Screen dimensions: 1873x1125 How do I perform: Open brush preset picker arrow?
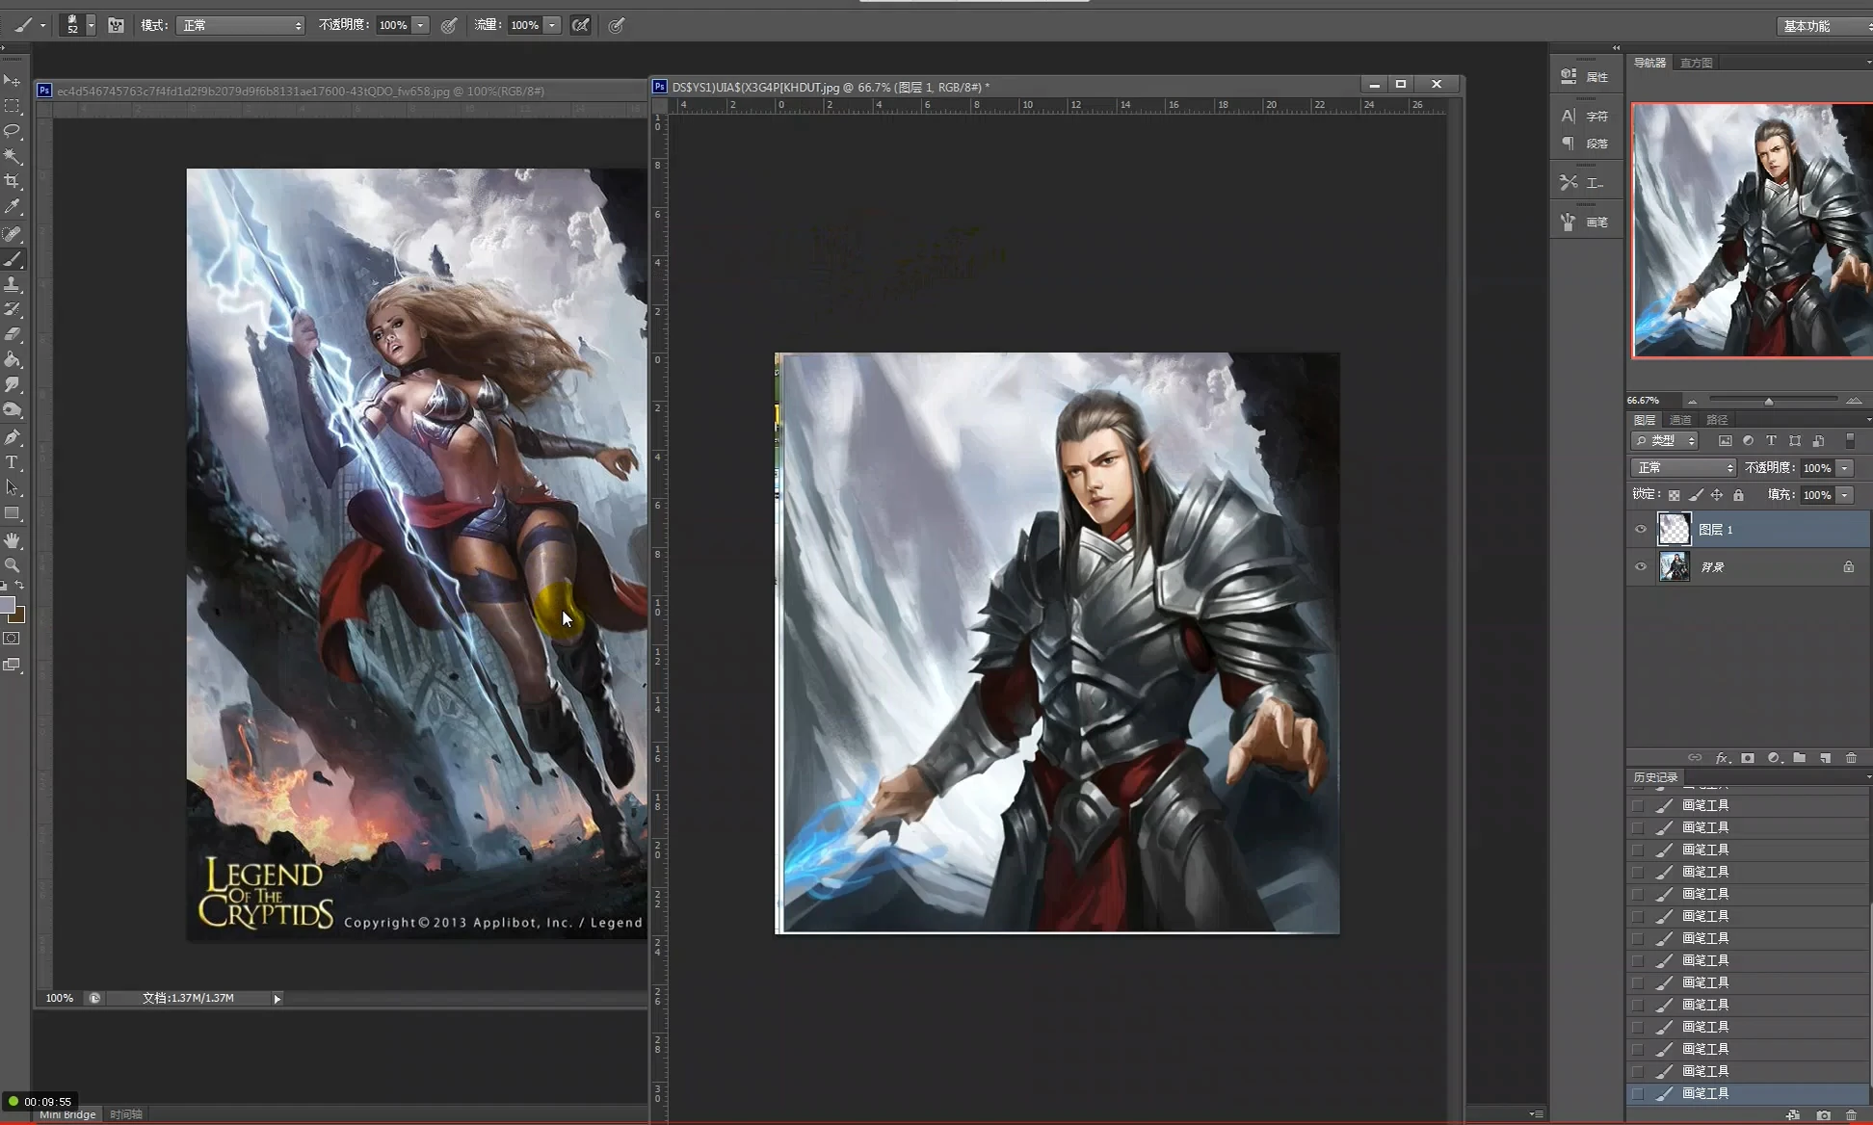pos(91,25)
